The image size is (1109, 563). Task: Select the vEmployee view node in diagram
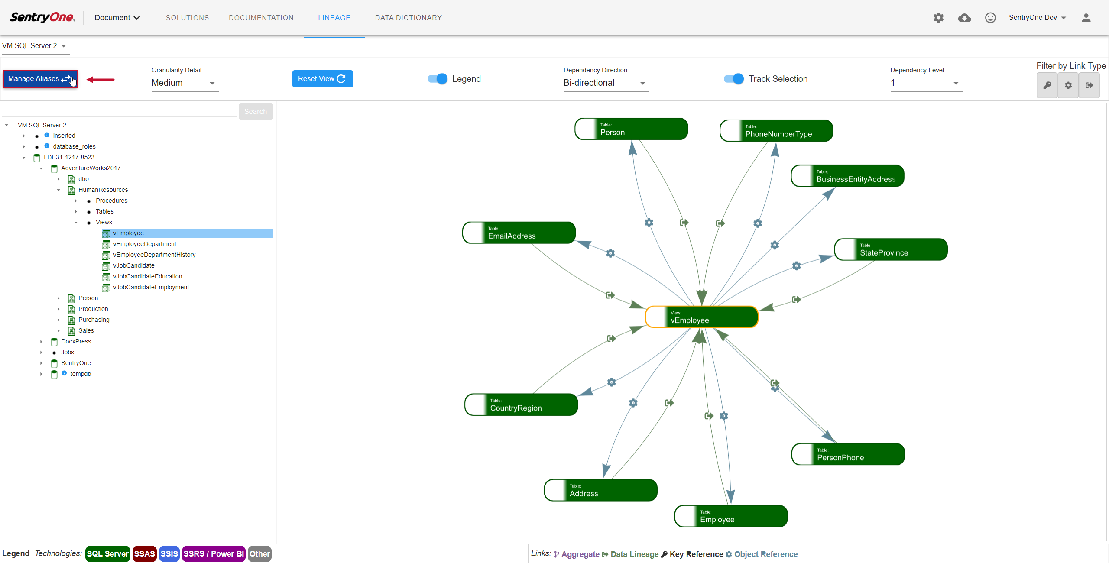tap(701, 317)
